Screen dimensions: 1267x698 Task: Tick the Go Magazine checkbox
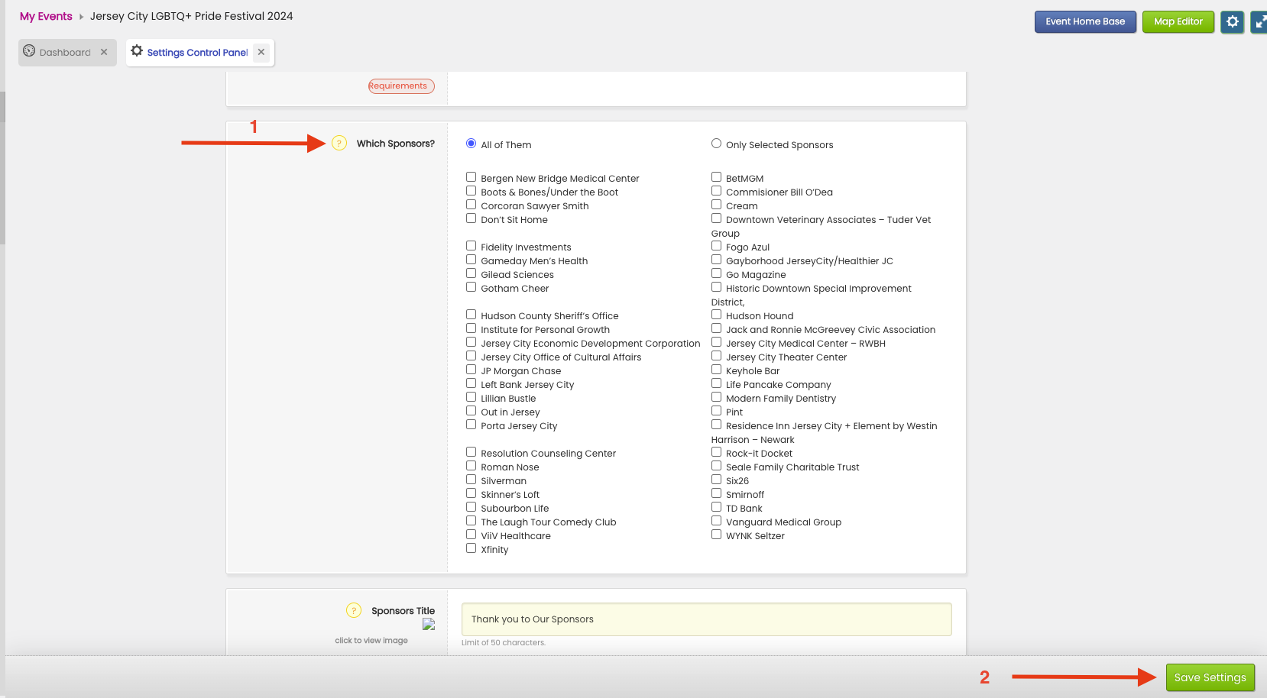pos(716,273)
